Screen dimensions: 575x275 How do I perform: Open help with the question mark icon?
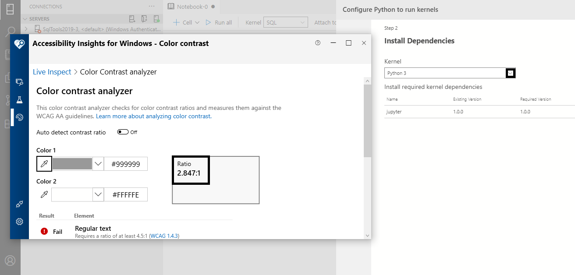coord(317,43)
